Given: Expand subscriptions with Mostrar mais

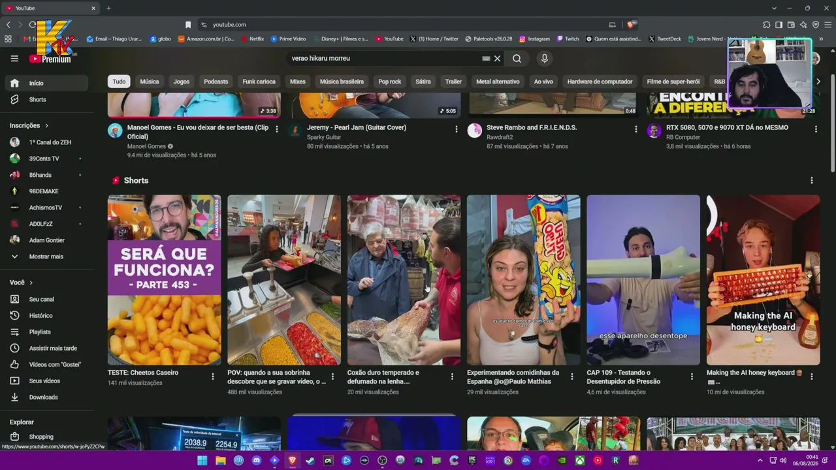Looking at the screenshot, I should point(44,257).
